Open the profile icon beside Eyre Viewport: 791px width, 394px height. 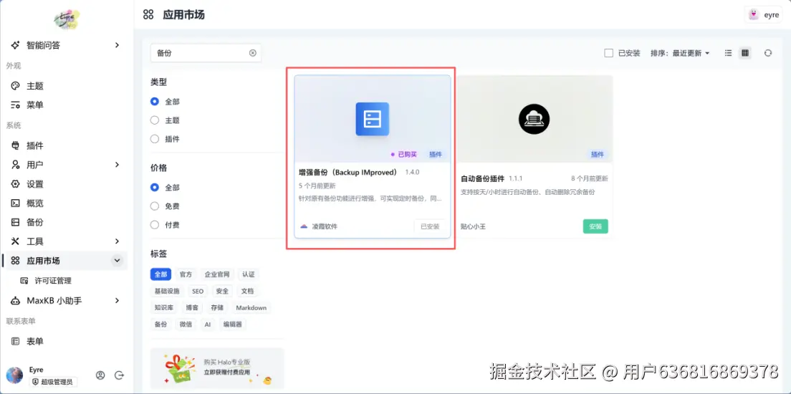[x=100, y=375]
